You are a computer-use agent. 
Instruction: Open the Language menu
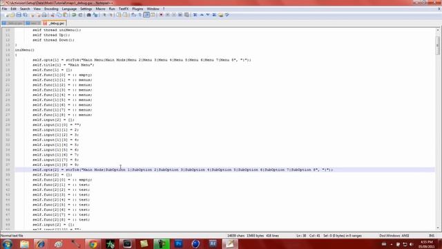[69, 9]
